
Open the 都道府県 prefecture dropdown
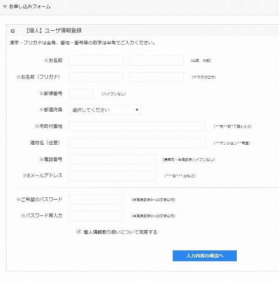[x=105, y=110]
